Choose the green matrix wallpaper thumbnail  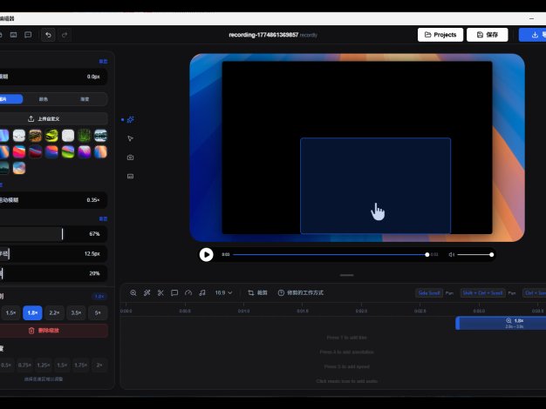coord(85,136)
